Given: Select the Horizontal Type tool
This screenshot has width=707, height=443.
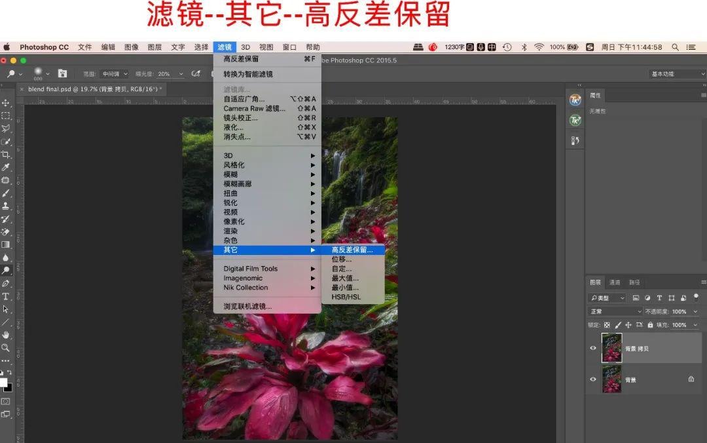Looking at the screenshot, I should tap(5, 296).
